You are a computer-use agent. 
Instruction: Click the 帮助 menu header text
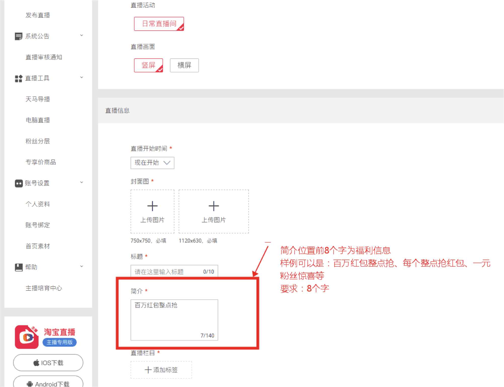pyautogui.click(x=31, y=267)
